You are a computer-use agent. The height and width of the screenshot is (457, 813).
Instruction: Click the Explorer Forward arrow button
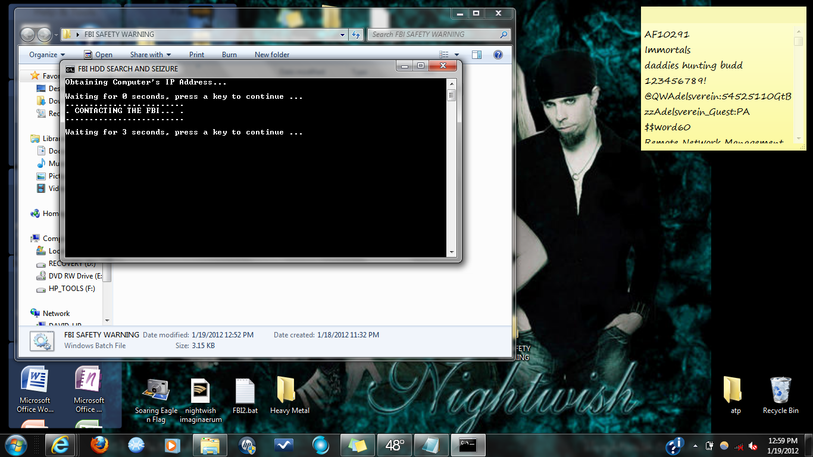(x=45, y=35)
